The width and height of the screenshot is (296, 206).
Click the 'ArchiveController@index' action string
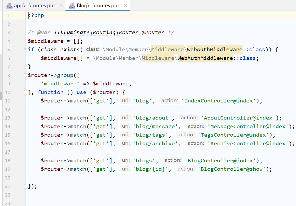point(248,143)
